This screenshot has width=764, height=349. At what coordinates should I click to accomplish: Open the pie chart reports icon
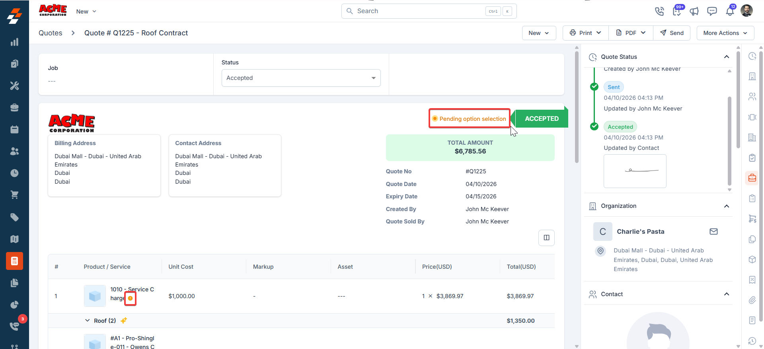pos(14,305)
